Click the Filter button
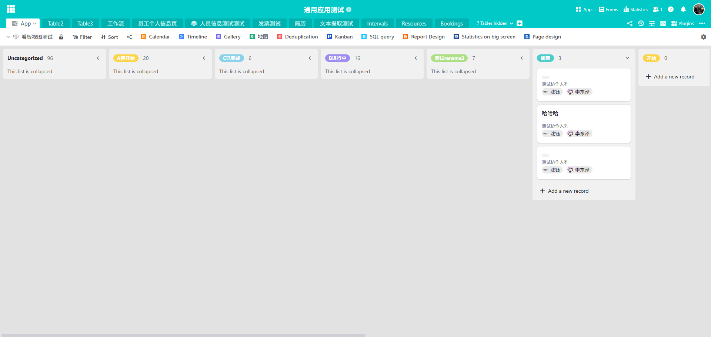 pyautogui.click(x=82, y=37)
